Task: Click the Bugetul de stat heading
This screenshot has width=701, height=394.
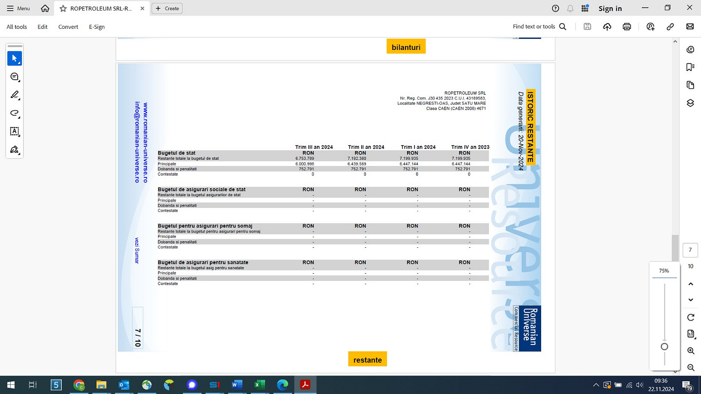Action: click(176, 153)
